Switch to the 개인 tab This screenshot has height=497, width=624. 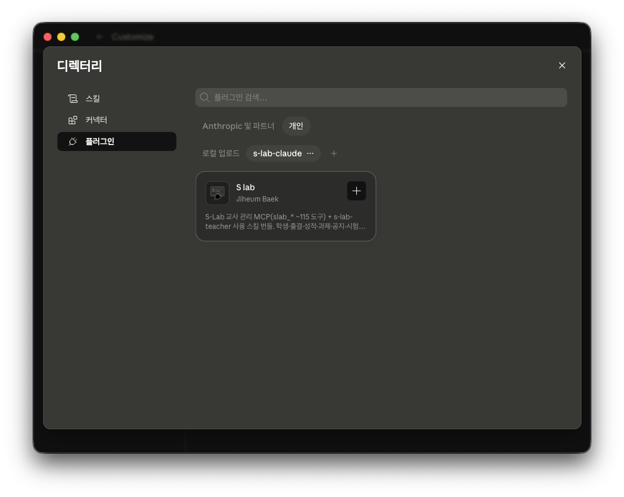tap(296, 126)
